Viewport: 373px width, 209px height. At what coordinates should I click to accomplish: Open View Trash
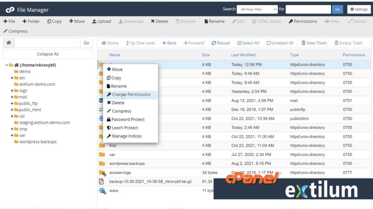click(x=314, y=43)
